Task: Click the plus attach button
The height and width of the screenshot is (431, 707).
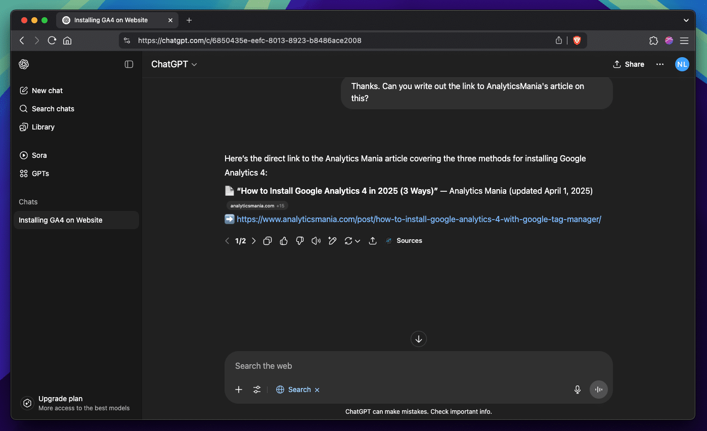Action: [239, 390]
